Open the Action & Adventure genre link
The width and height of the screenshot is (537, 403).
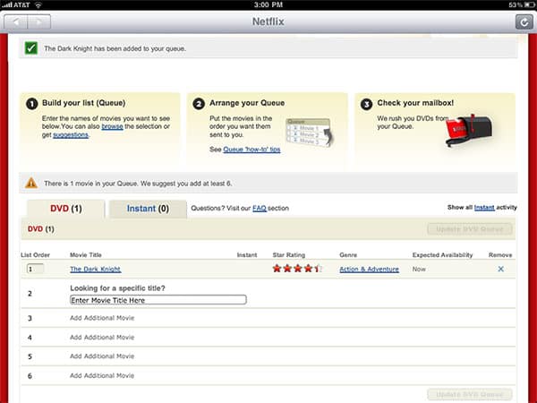pyautogui.click(x=369, y=269)
